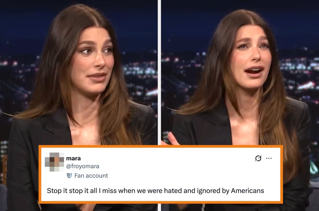The height and width of the screenshot is (211, 319).
Task: Click the tweet text starting "Stop it stop it"
Action: pyautogui.click(x=155, y=191)
